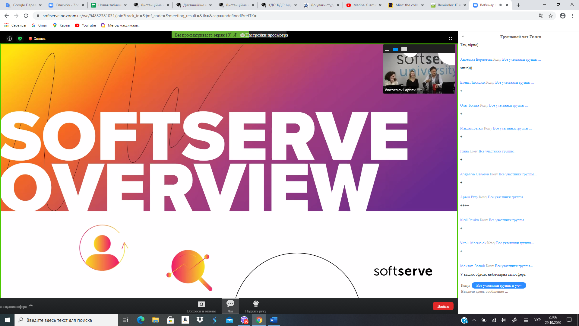Switch video thumbnail to large view
579x326 pixels.
(x=404, y=49)
